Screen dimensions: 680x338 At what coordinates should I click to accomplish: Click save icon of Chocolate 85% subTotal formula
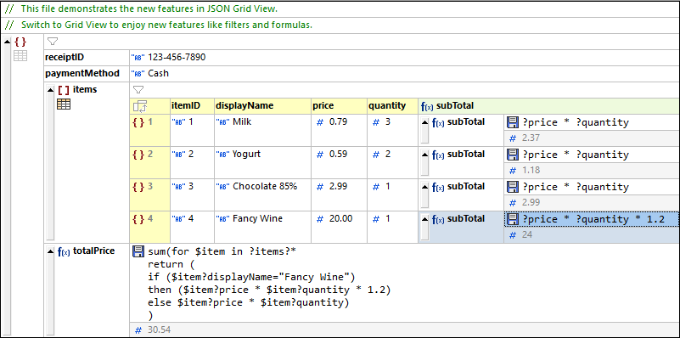click(x=513, y=187)
